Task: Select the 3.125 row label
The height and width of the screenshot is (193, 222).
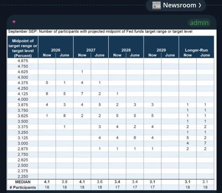Action: 23,138
